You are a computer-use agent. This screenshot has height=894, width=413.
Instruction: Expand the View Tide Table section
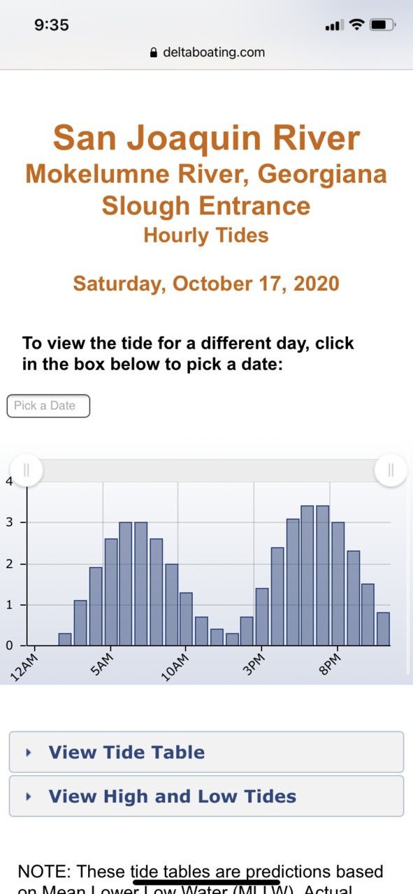coord(206,752)
